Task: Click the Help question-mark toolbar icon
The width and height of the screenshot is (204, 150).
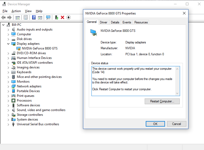Action: (34, 17)
